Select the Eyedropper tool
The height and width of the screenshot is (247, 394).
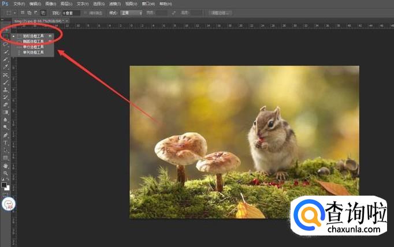(6, 67)
